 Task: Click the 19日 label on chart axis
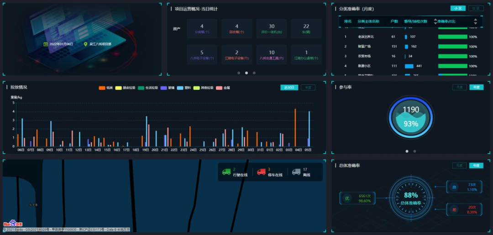click(145, 150)
